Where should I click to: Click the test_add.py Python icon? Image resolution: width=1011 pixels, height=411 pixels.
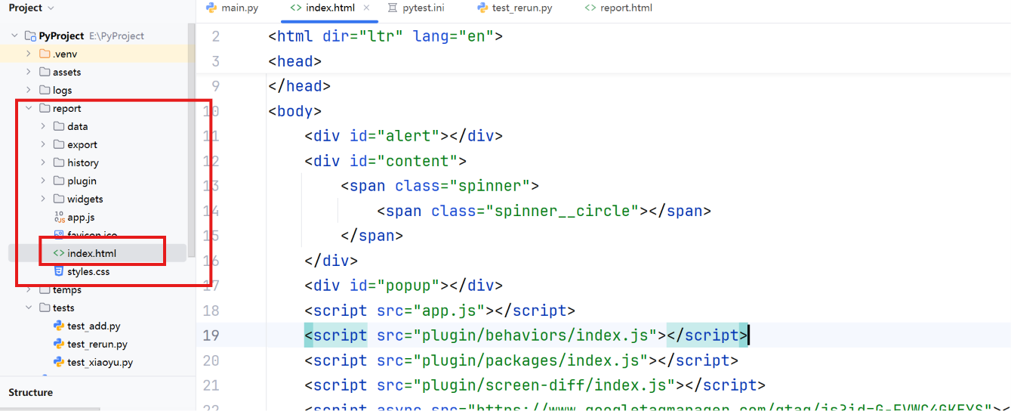[59, 326]
